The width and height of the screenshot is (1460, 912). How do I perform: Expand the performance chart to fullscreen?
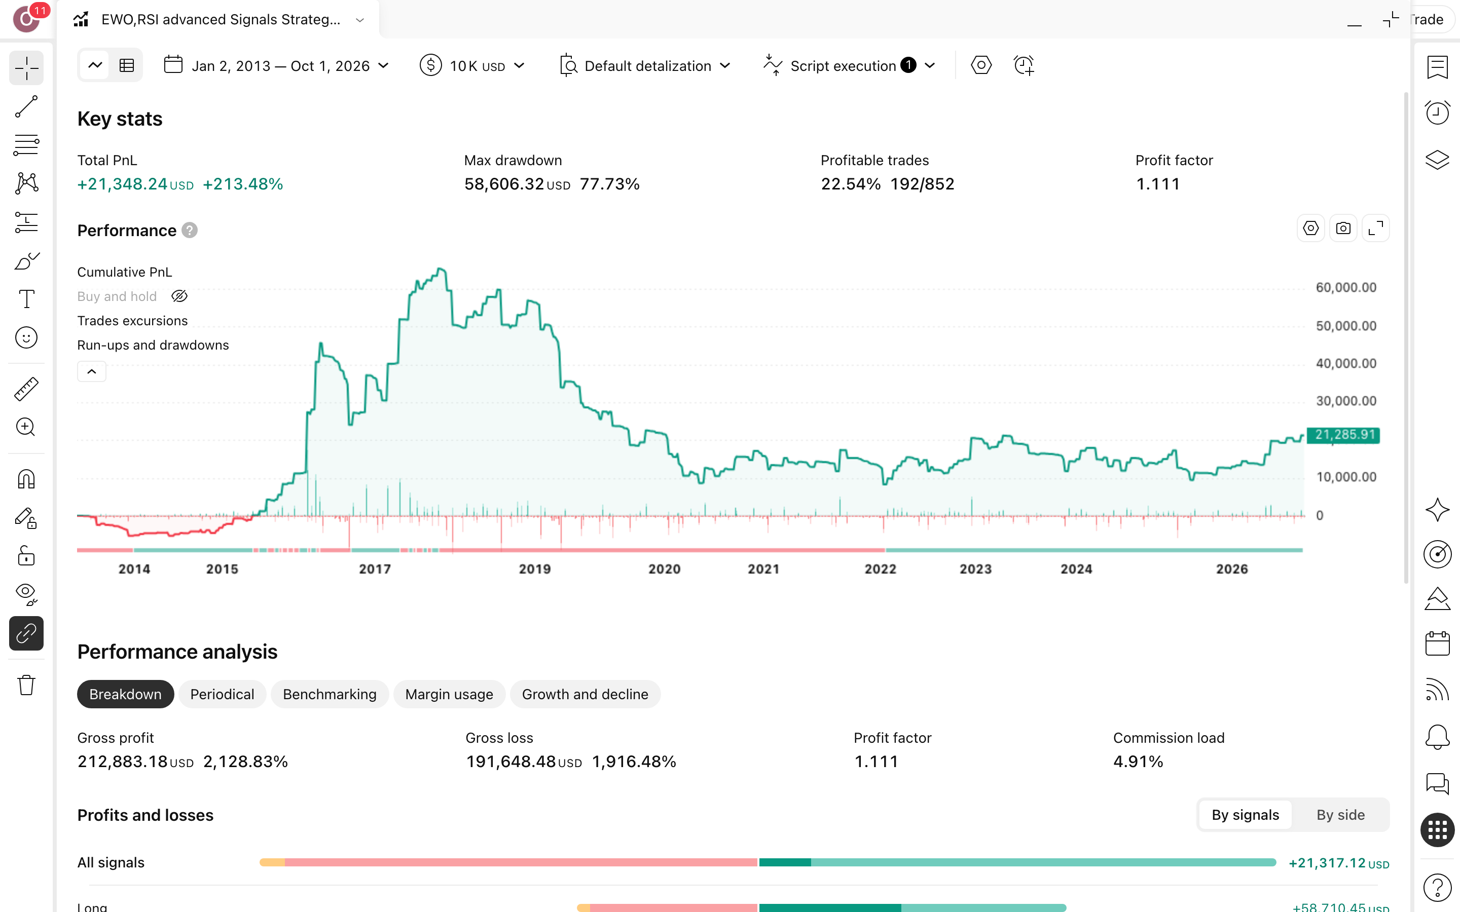pos(1375,229)
